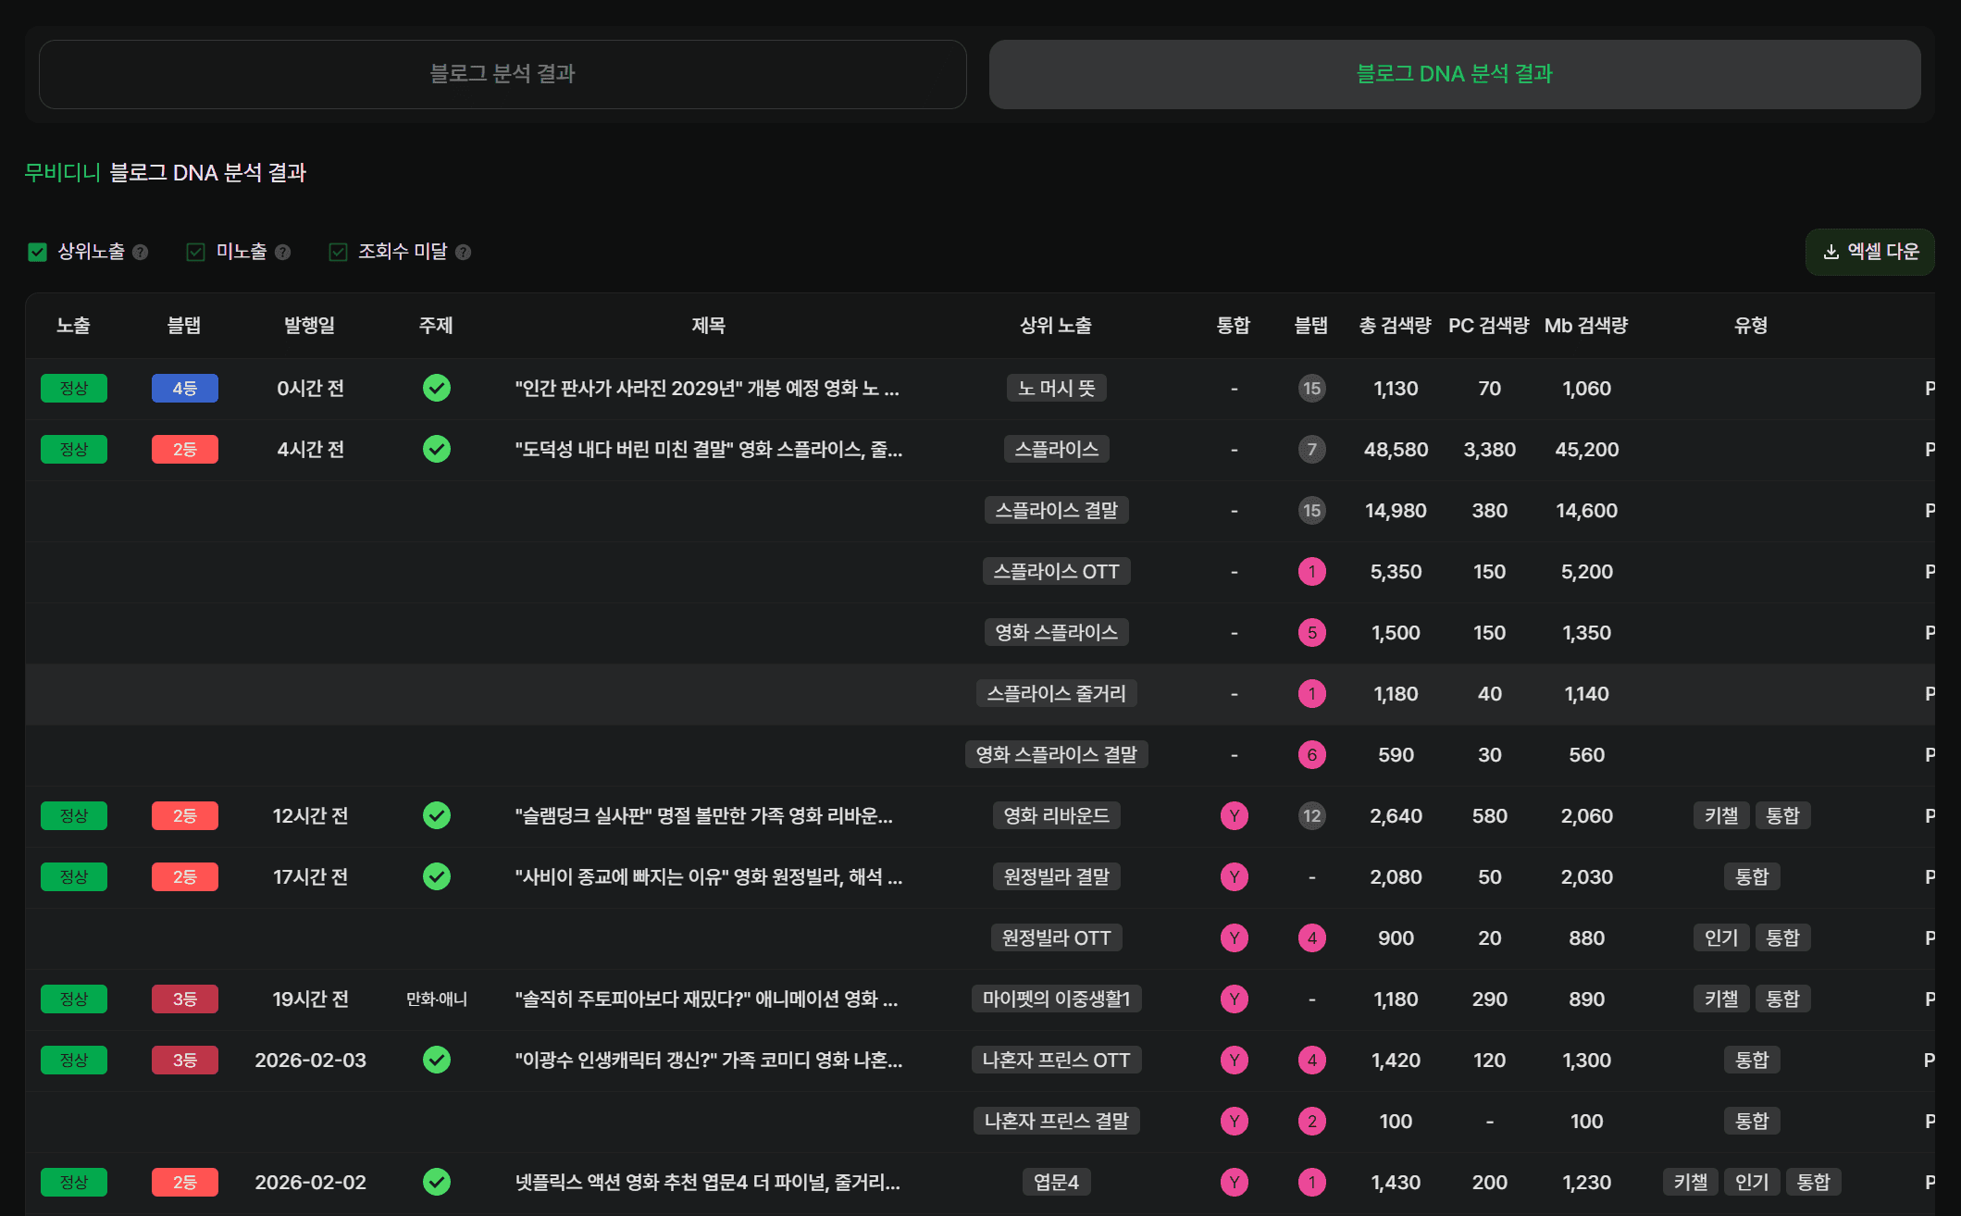Toggle the 조회수 미달 checkbox

[339, 252]
